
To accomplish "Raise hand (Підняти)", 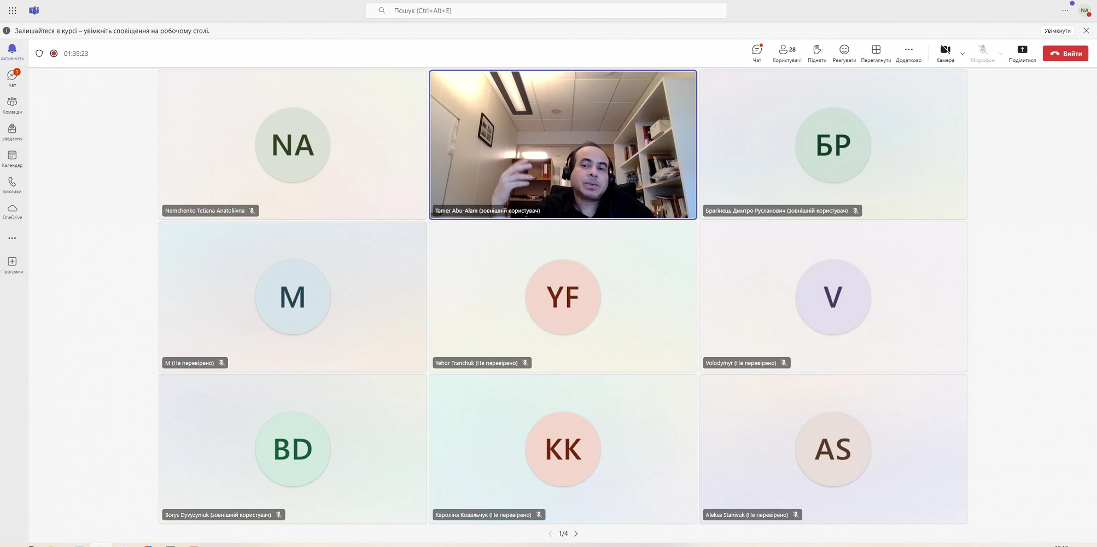I will tap(817, 53).
